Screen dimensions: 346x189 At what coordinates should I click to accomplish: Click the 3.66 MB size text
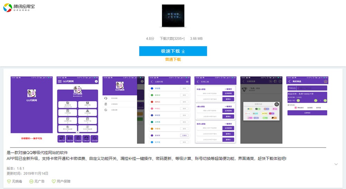197,39
